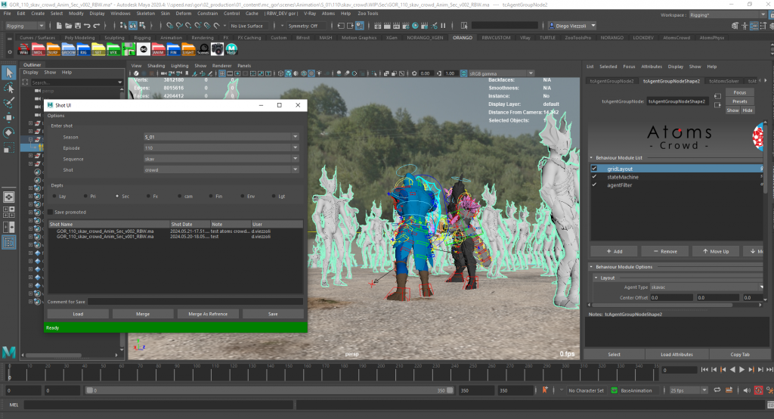This screenshot has width=774, height=419.
Task: Choose the Paint selection tool
Action: click(9, 103)
